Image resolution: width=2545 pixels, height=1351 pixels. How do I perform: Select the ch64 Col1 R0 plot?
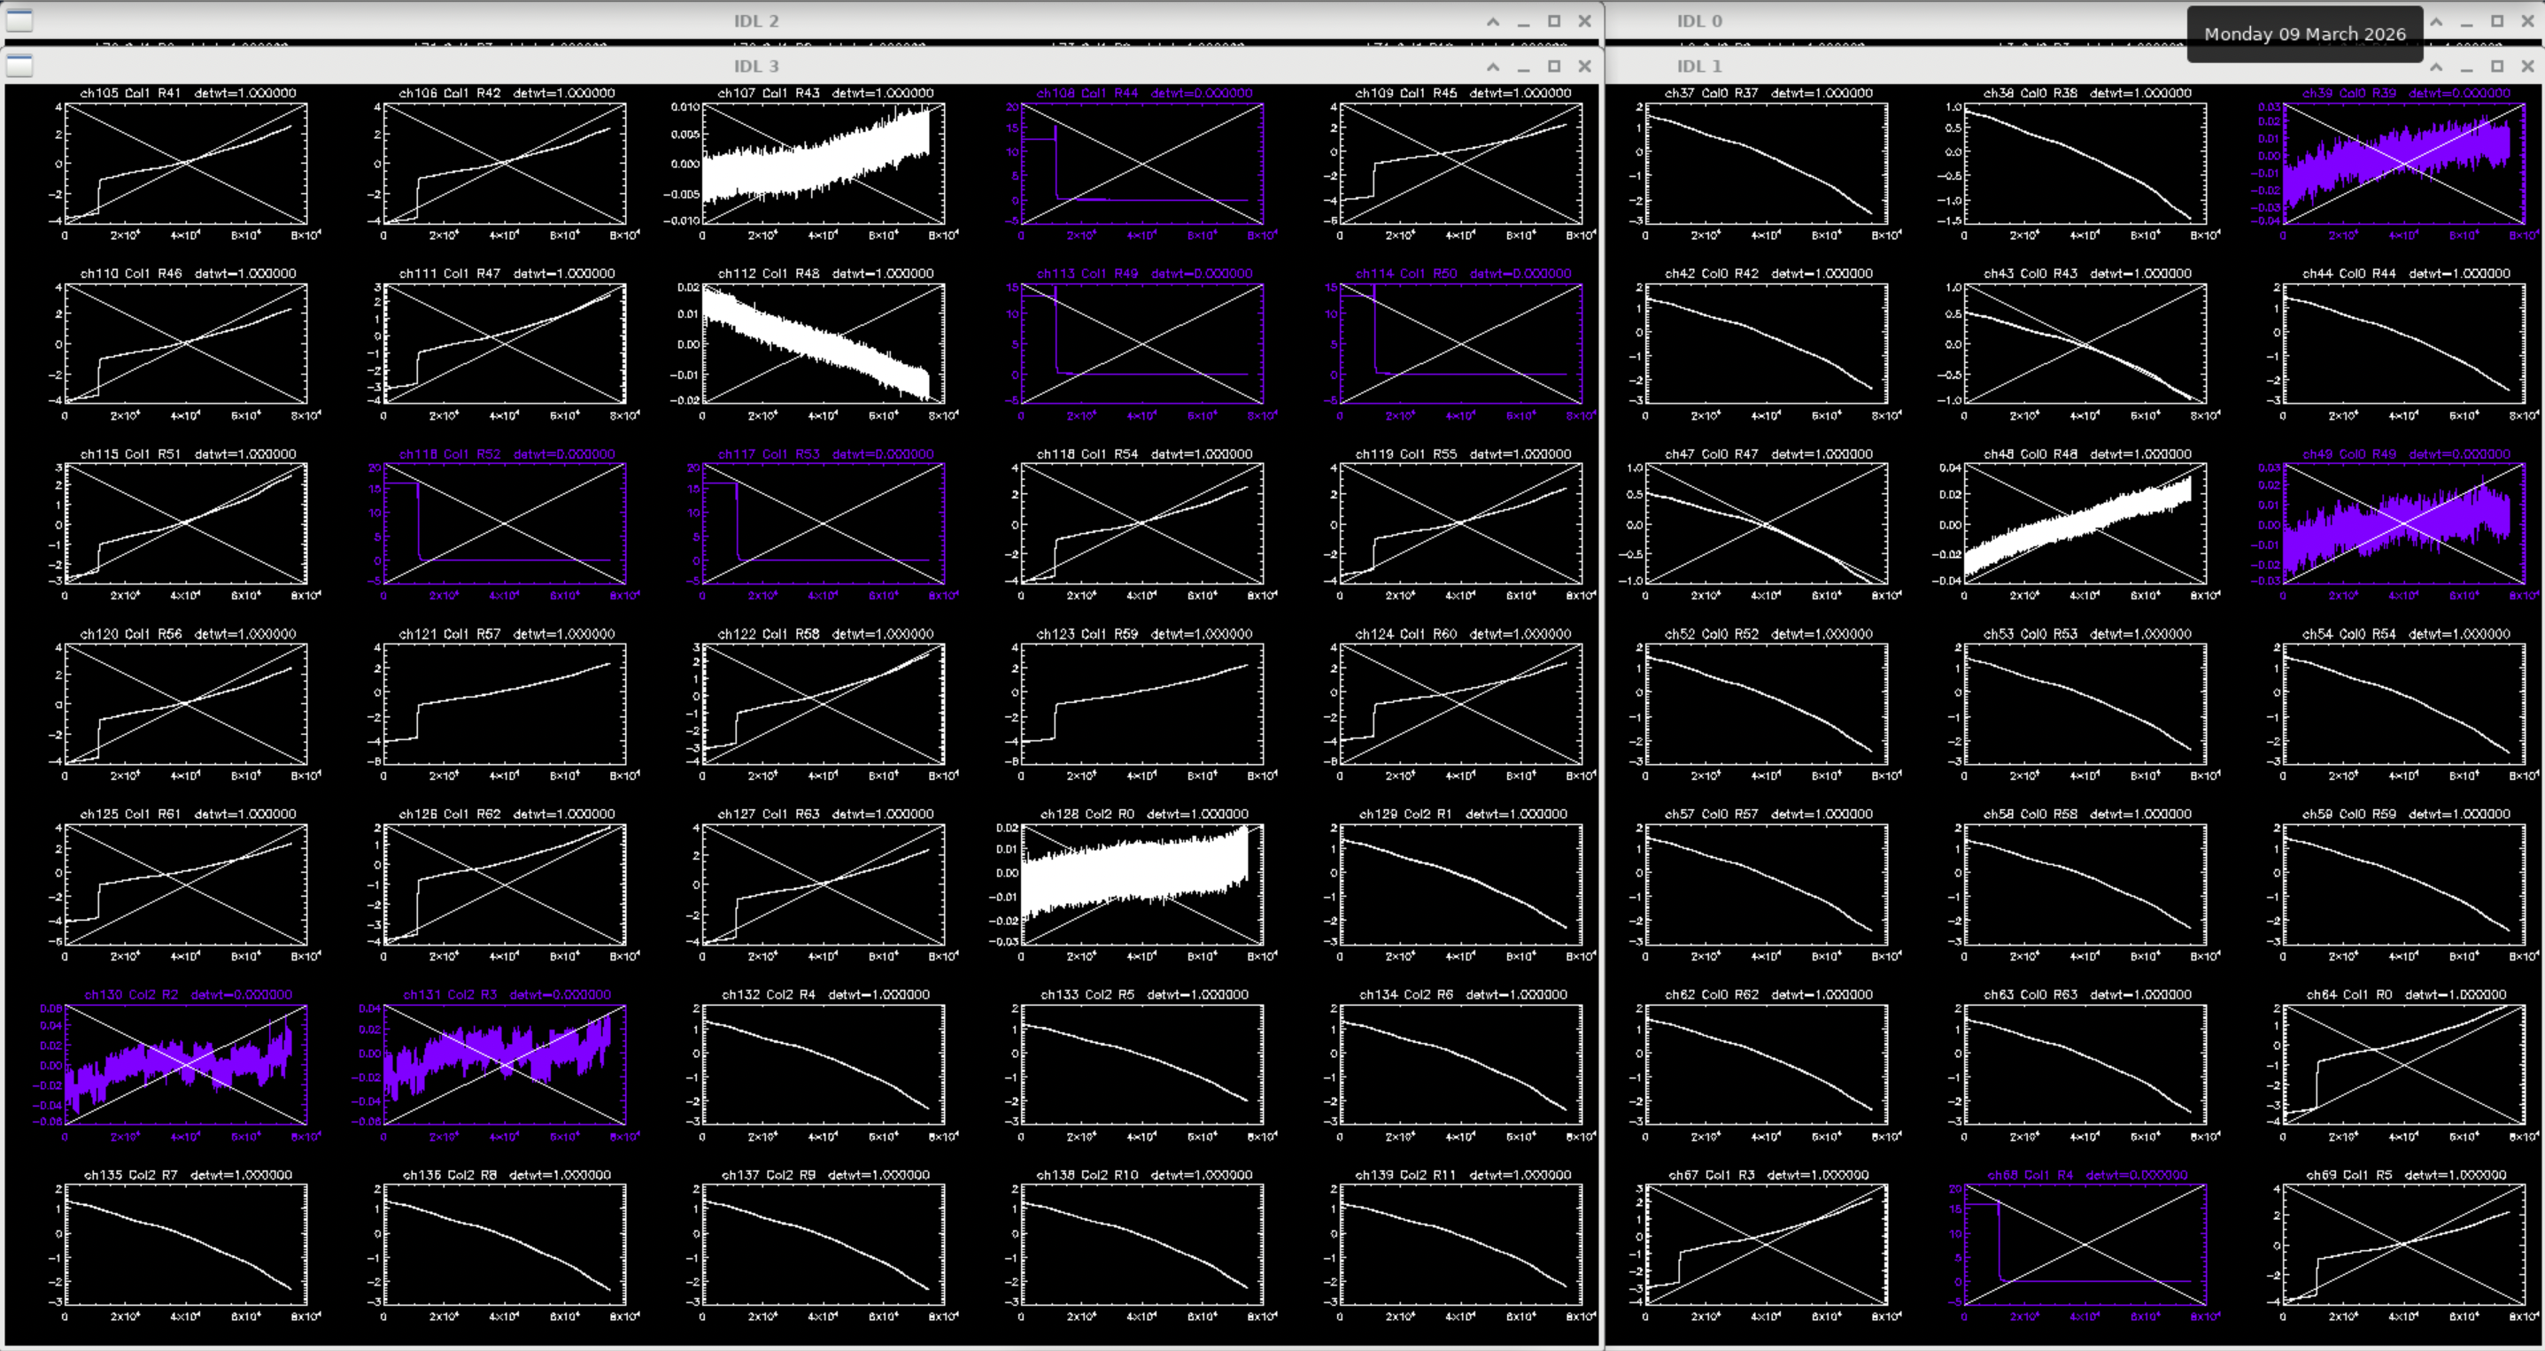(x=2405, y=1065)
